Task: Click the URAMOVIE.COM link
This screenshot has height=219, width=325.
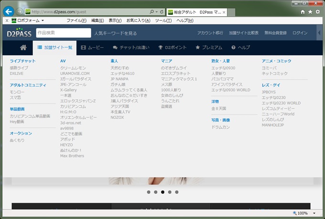Action: pyautogui.click(x=75, y=73)
